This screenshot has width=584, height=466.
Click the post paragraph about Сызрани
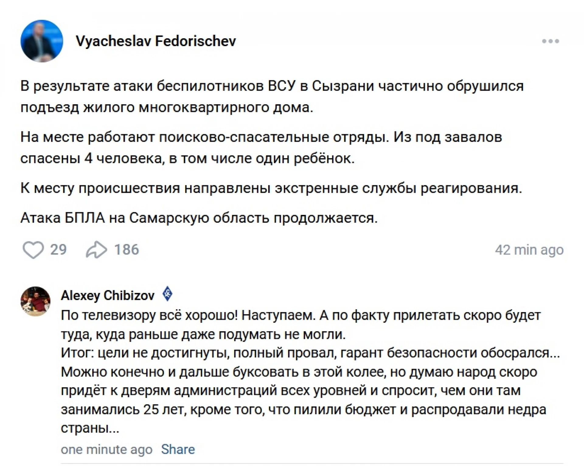pyautogui.click(x=272, y=97)
